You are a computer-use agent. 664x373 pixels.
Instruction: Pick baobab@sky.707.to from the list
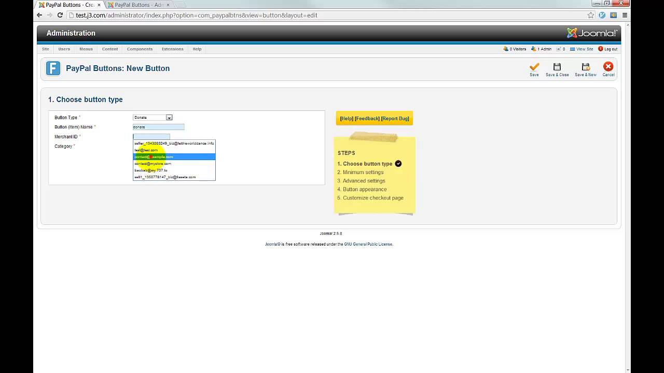[x=174, y=170]
